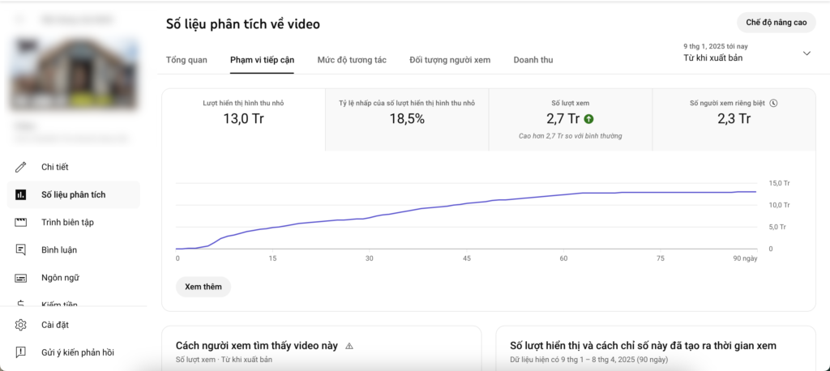Open the Từ khi xuất bản period selector
The width and height of the screenshot is (830, 371).
click(715, 58)
